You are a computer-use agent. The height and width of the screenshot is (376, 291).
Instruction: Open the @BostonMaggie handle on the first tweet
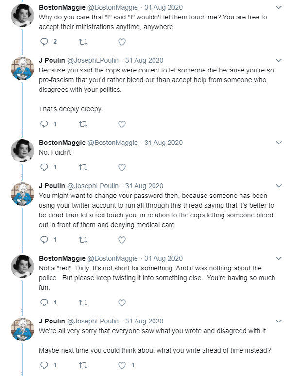pos(113,7)
